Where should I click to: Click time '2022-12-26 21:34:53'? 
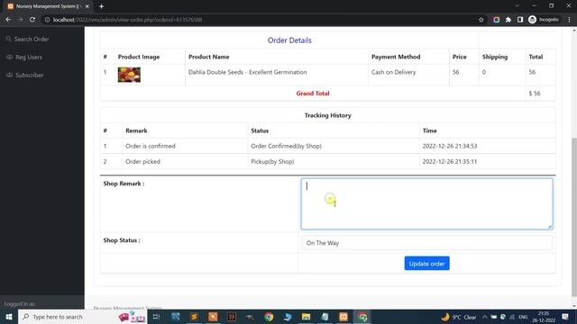[x=450, y=146]
